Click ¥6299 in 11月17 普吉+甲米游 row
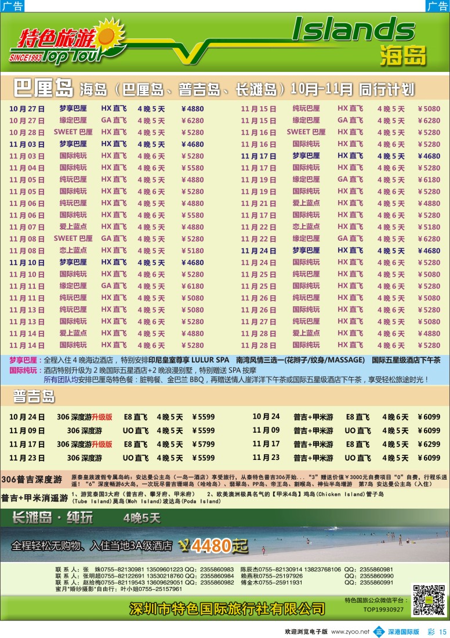The width and height of the screenshot is (450, 638). [429, 444]
